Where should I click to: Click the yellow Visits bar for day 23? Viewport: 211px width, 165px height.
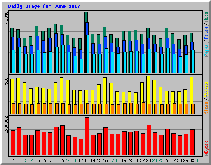(x=148, y=90)
